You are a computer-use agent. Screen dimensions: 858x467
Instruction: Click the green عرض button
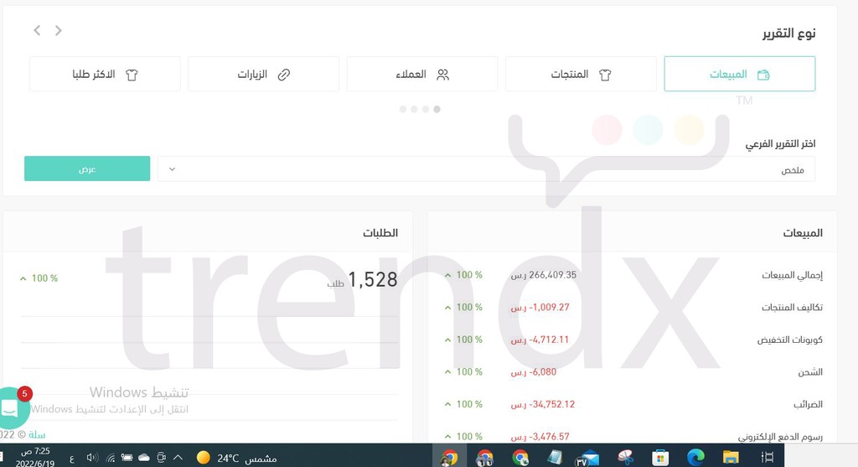click(87, 169)
